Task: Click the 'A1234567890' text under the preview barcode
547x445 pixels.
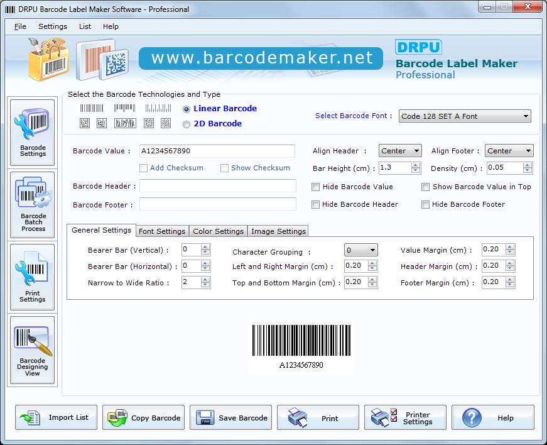Action: click(x=301, y=365)
